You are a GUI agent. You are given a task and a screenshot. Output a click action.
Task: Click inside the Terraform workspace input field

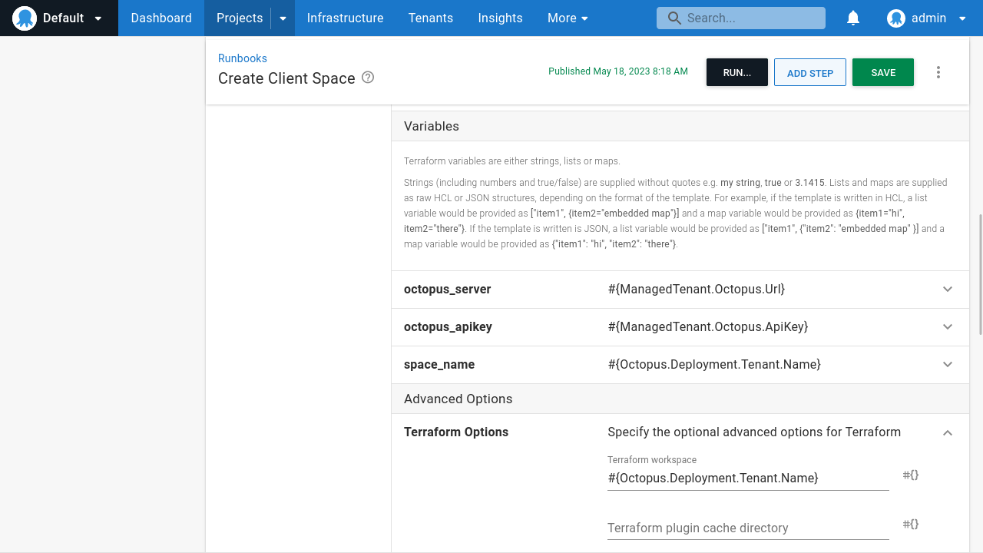[747, 478]
